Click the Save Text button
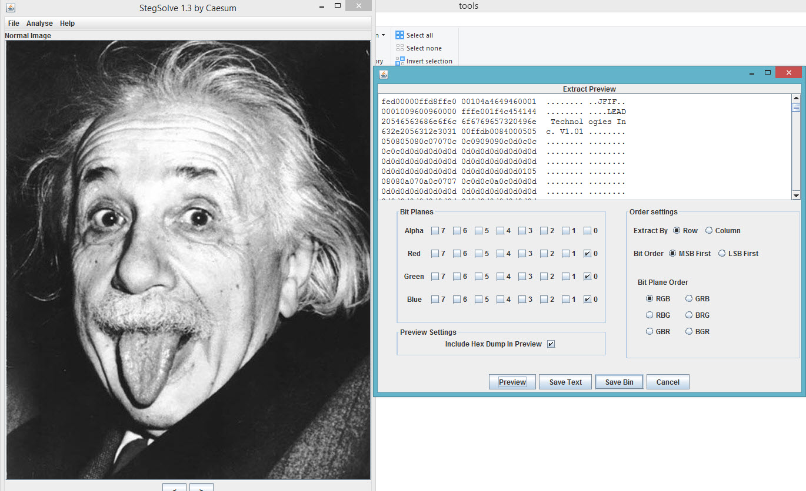Image resolution: width=806 pixels, height=491 pixels. (565, 382)
